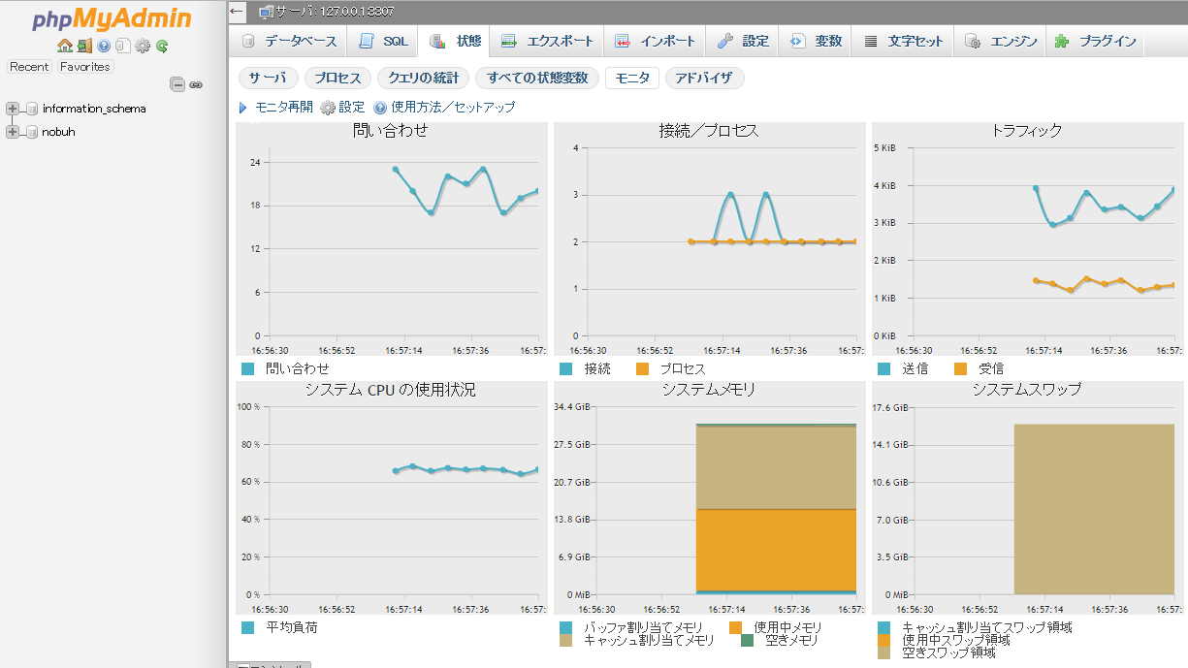
Task: Click the 問い合わせ legend color swatch
Action: coord(247,368)
